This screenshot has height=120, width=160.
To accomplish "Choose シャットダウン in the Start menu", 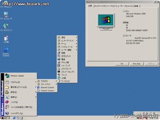I will click(x=20, y=113).
